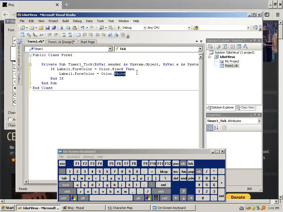The width and height of the screenshot is (283, 212).
Task: Switch to the Form1.vb [Design] tab
Action: pyautogui.click(x=61, y=42)
